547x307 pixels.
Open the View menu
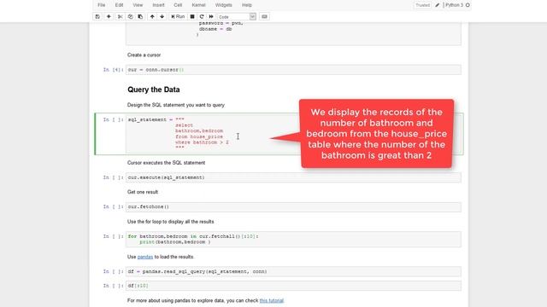point(138,5)
